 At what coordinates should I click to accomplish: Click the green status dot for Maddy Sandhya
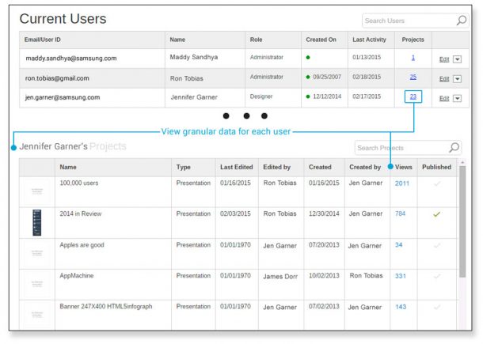coord(308,58)
